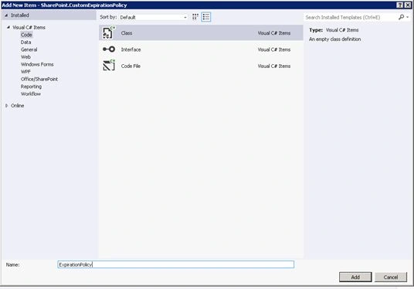Select the Interface template icon

click(109, 49)
